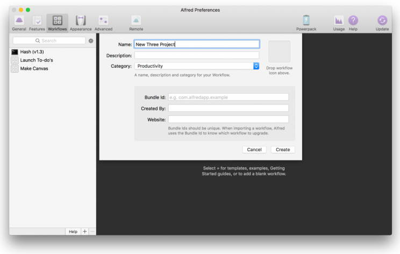400x254 pixels.
Task: Select the Launch To-do's workflow
Action: tap(53, 60)
